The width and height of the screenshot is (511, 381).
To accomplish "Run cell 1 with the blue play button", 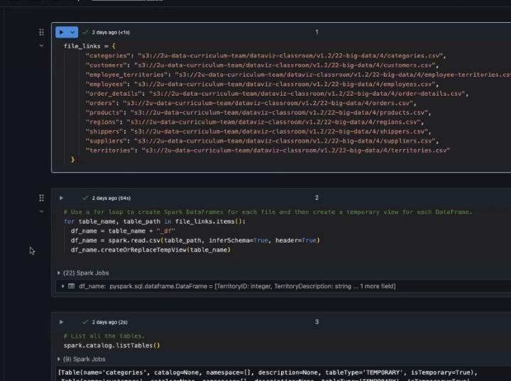I will tap(62, 32).
